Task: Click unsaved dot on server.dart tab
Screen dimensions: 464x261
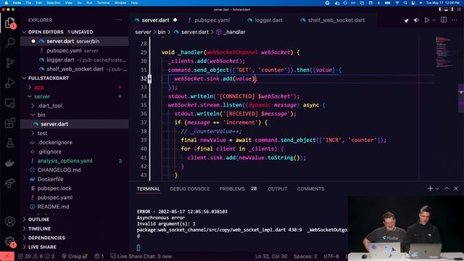Action: coord(175,20)
